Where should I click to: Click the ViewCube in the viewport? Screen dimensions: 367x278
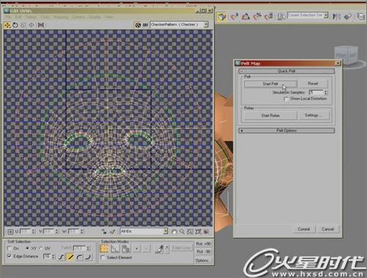(x=347, y=55)
